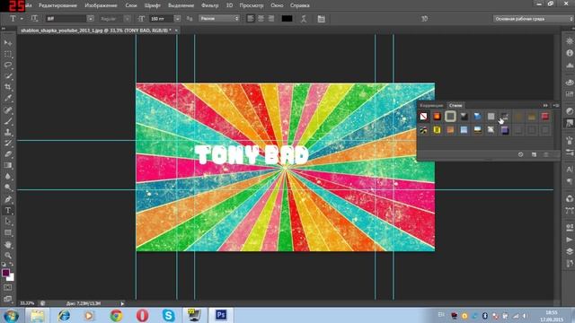Image resolution: width=575 pixels, height=323 pixels.
Task: Select the Eyedropper tool
Action: pos(8,98)
